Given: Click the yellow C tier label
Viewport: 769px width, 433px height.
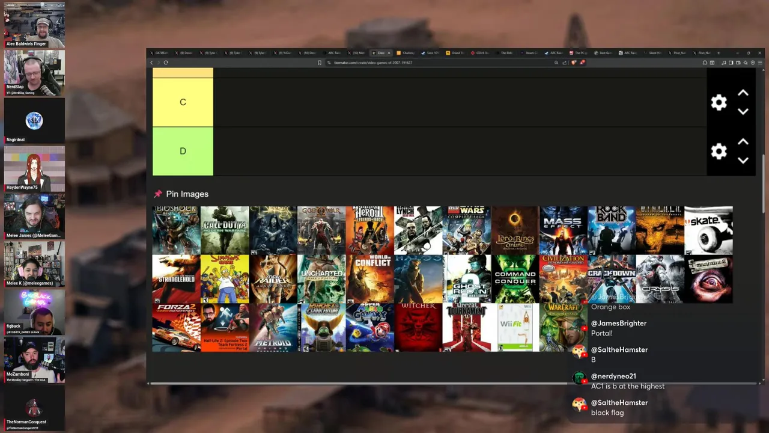Looking at the screenshot, I should 183,102.
